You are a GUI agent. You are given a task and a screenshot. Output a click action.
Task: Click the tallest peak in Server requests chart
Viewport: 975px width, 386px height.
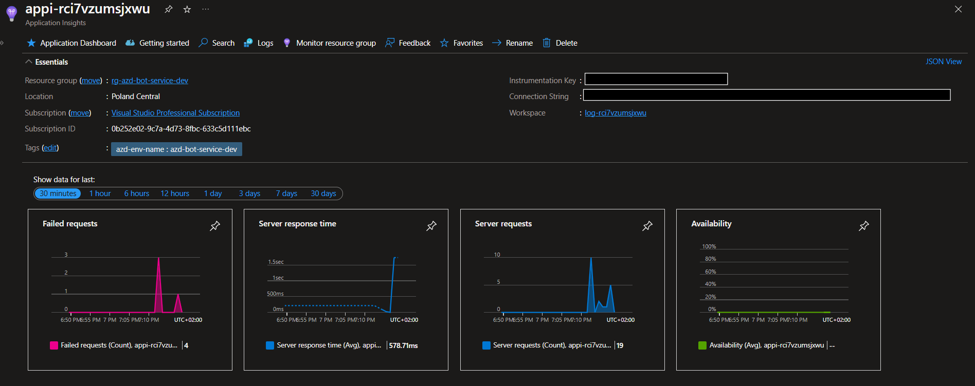(x=591, y=285)
